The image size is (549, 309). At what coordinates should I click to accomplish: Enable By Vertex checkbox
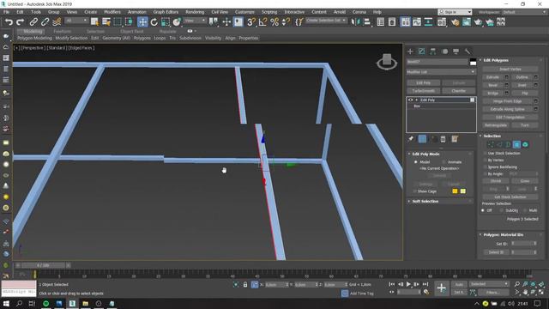coord(486,161)
